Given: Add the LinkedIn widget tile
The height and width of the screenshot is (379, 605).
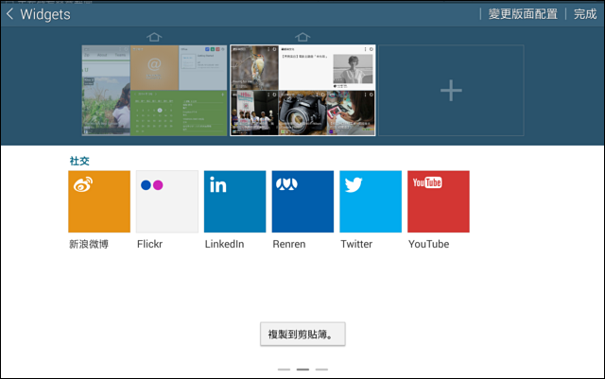Looking at the screenshot, I should [x=235, y=201].
